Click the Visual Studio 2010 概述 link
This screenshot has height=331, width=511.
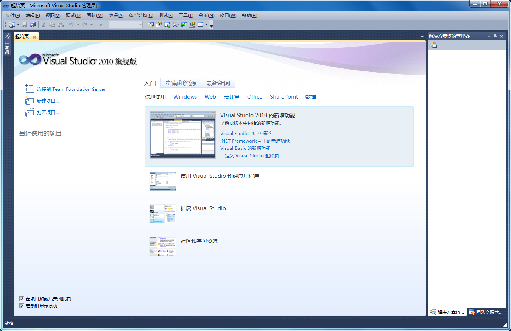pos(246,134)
